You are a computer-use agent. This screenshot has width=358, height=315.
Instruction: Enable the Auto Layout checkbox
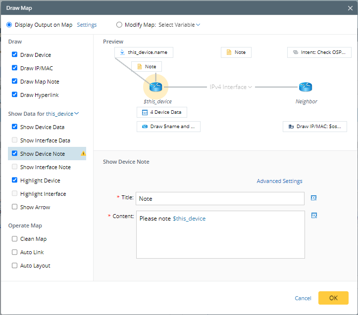pyautogui.click(x=15, y=266)
